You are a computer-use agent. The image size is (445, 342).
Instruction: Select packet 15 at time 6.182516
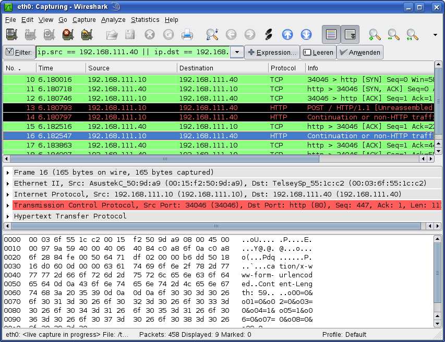[x=219, y=127]
